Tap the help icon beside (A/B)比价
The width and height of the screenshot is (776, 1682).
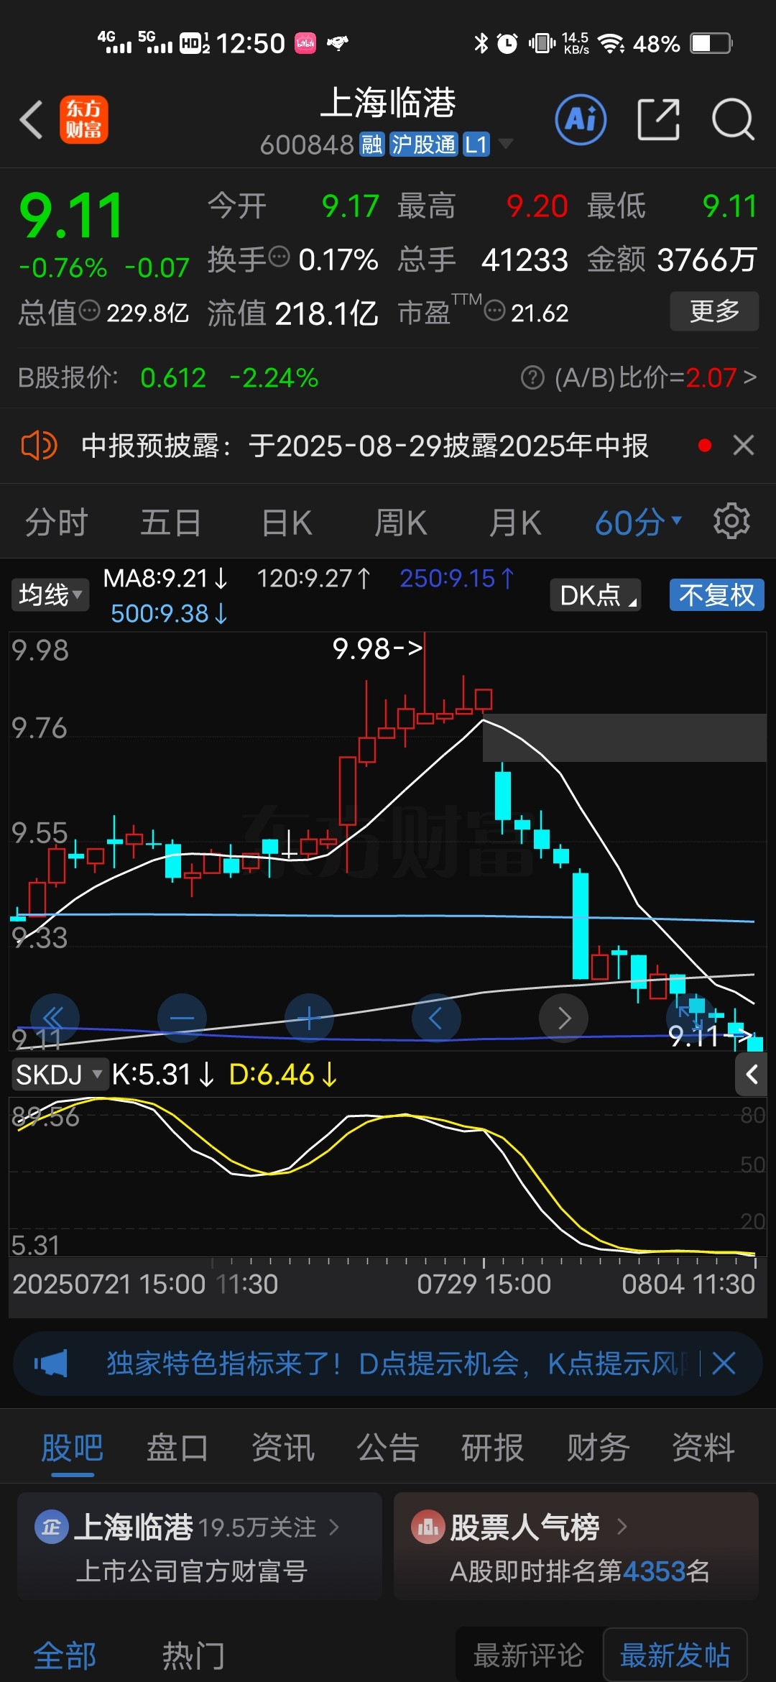pyautogui.click(x=532, y=377)
